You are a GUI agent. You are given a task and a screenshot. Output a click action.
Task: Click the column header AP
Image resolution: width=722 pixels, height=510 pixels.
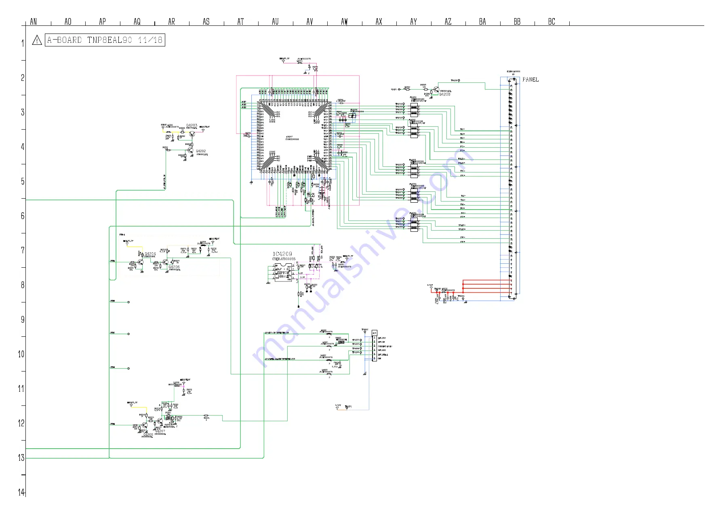click(103, 21)
